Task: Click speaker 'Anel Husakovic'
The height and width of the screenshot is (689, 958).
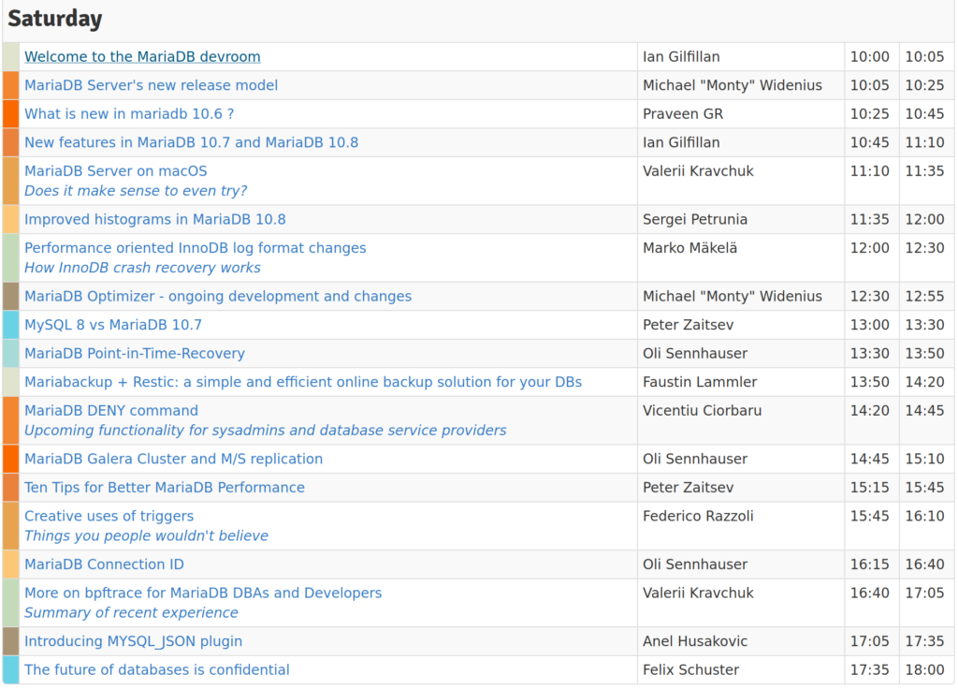Action: pyautogui.click(x=695, y=641)
